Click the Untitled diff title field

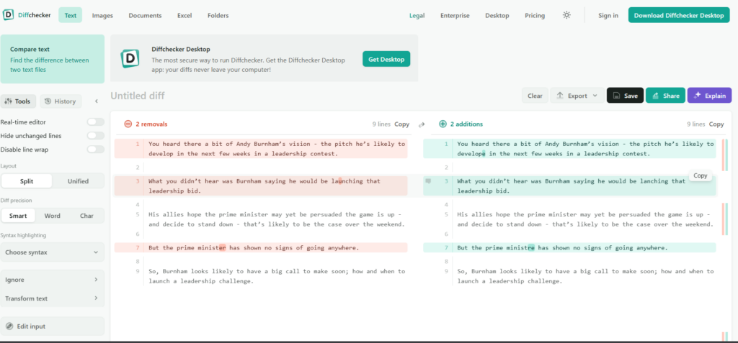pos(138,96)
